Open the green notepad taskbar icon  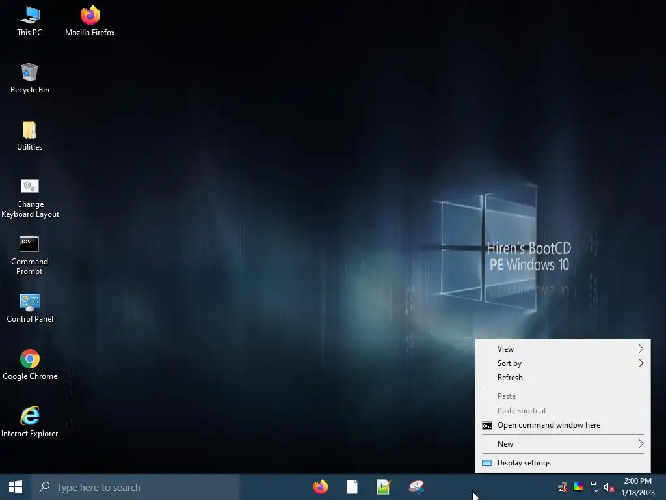pos(384,487)
